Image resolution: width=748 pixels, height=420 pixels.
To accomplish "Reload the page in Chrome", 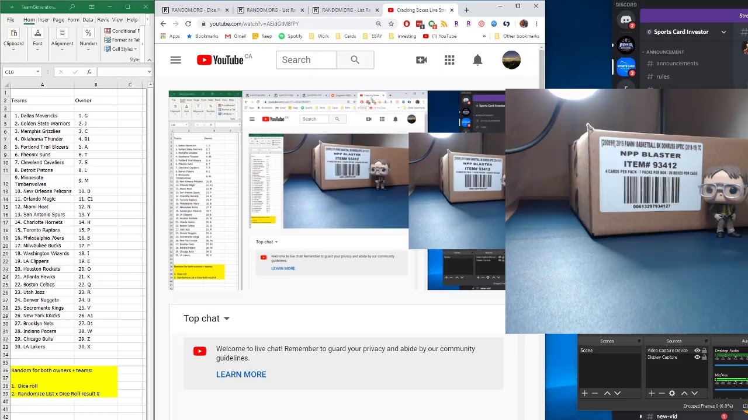I will pyautogui.click(x=188, y=24).
